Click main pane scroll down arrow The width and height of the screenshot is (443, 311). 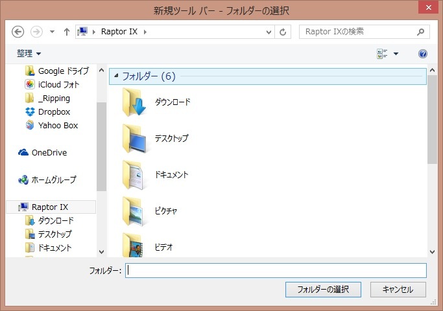(x=432, y=252)
